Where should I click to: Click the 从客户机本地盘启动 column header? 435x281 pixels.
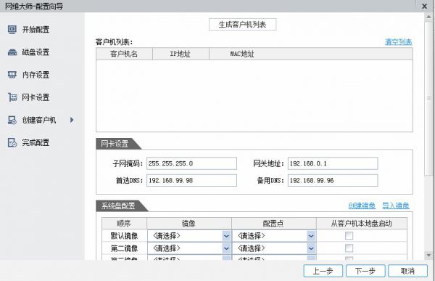tap(362, 224)
